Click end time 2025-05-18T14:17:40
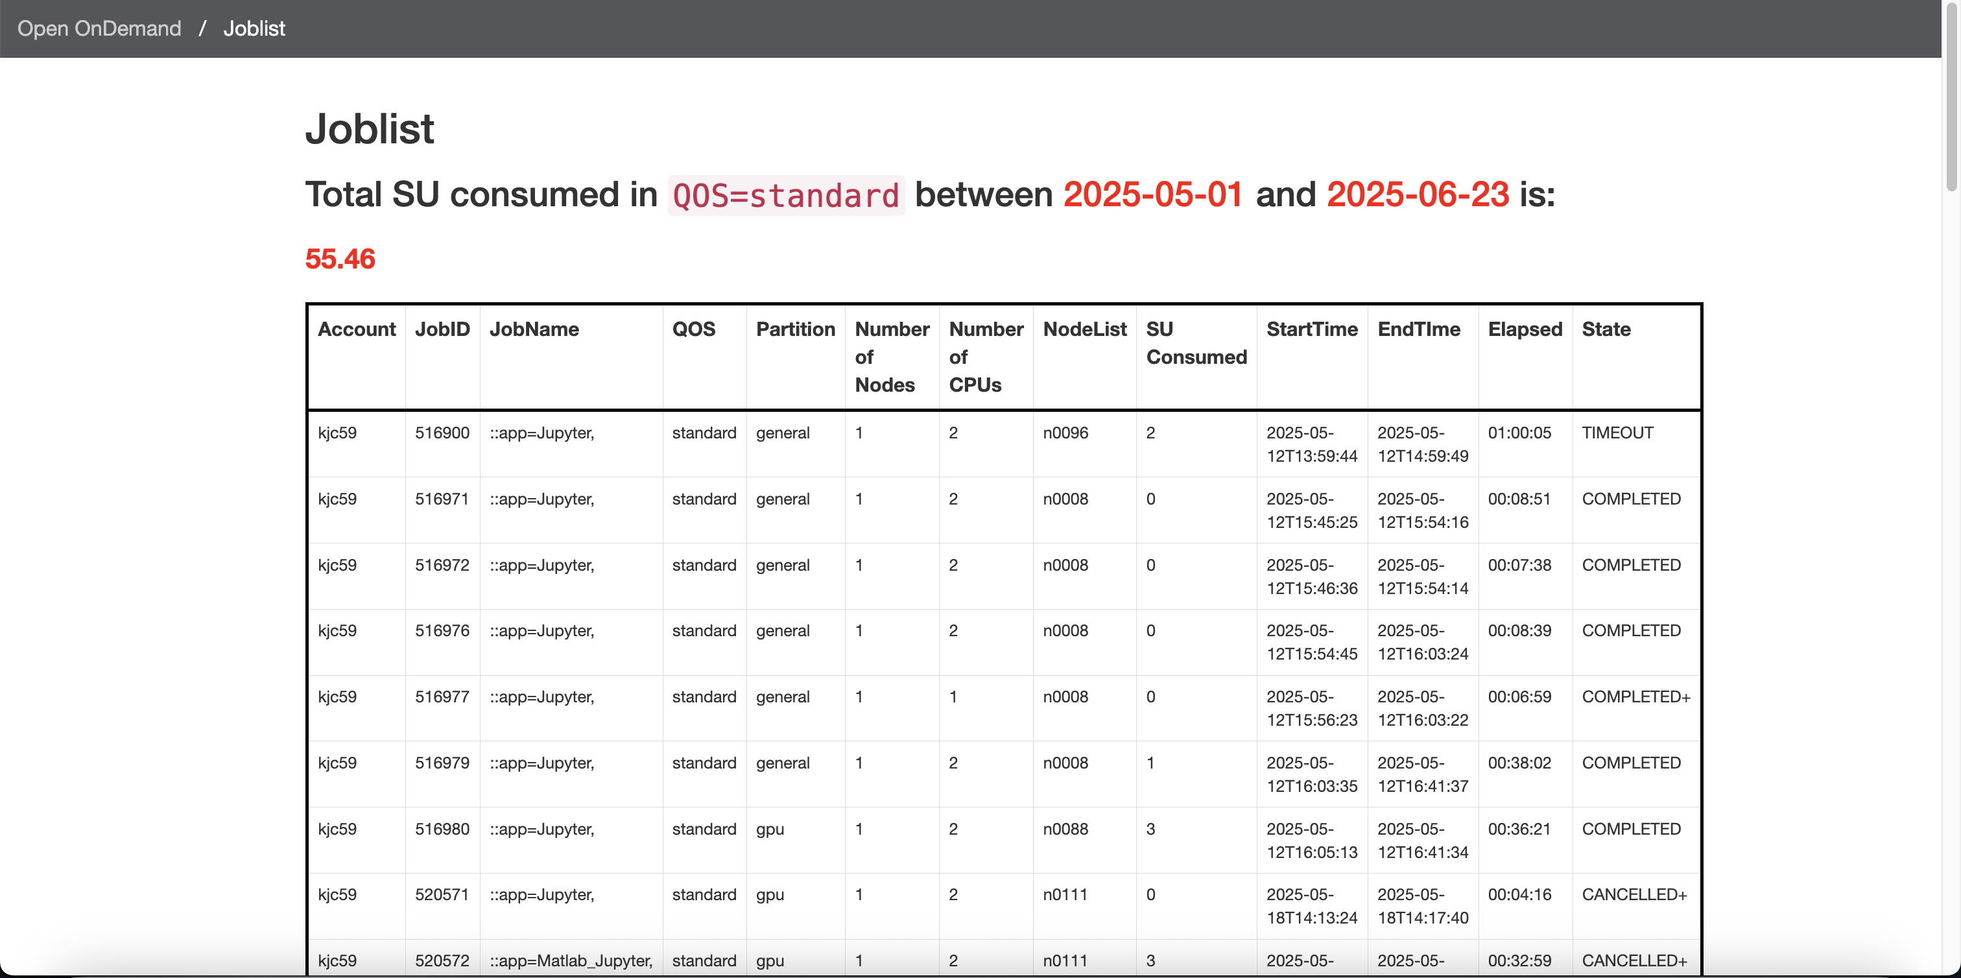This screenshot has height=978, width=1961. click(1423, 906)
